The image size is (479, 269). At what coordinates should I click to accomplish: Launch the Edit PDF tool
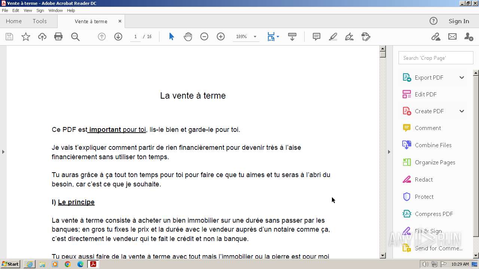click(425, 94)
